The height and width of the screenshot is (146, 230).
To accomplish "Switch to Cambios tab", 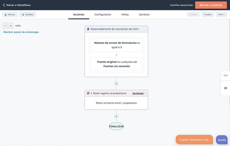I will 144,15.
